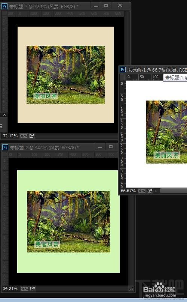This screenshot has height=302, width=187.
Task: Click the resize grip of 未标题-2 window
Action: click(131, 288)
